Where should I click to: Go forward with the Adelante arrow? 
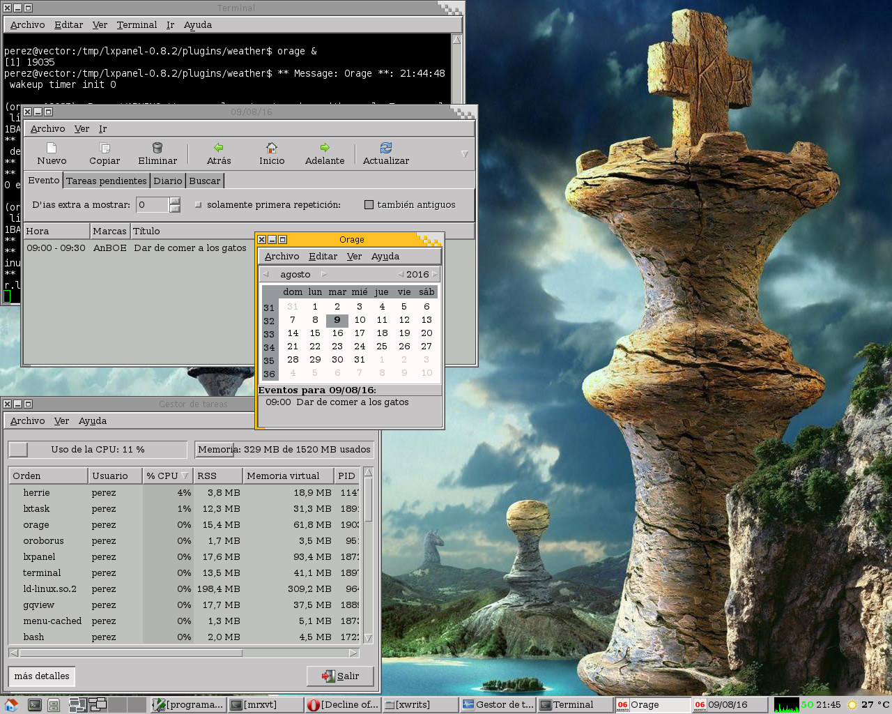point(325,148)
